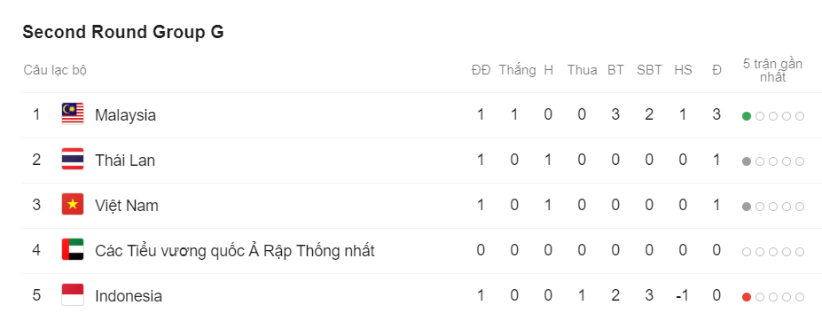This screenshot has width=822, height=329.
Task: Click Thái Lan's gray draw result dot
Action: [x=747, y=161]
